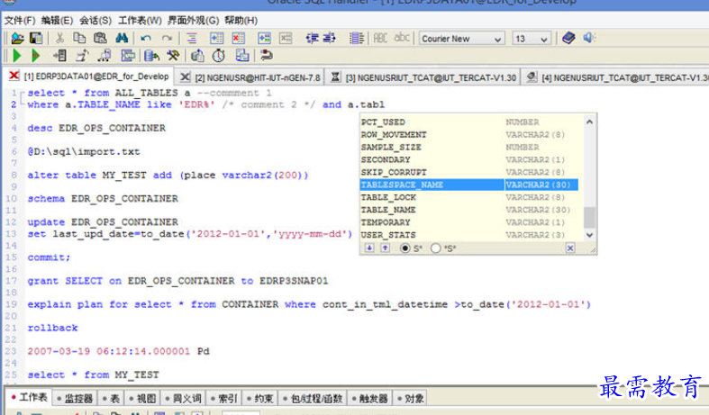
Task: Select the 对象 bottom tab
Action: (x=410, y=398)
